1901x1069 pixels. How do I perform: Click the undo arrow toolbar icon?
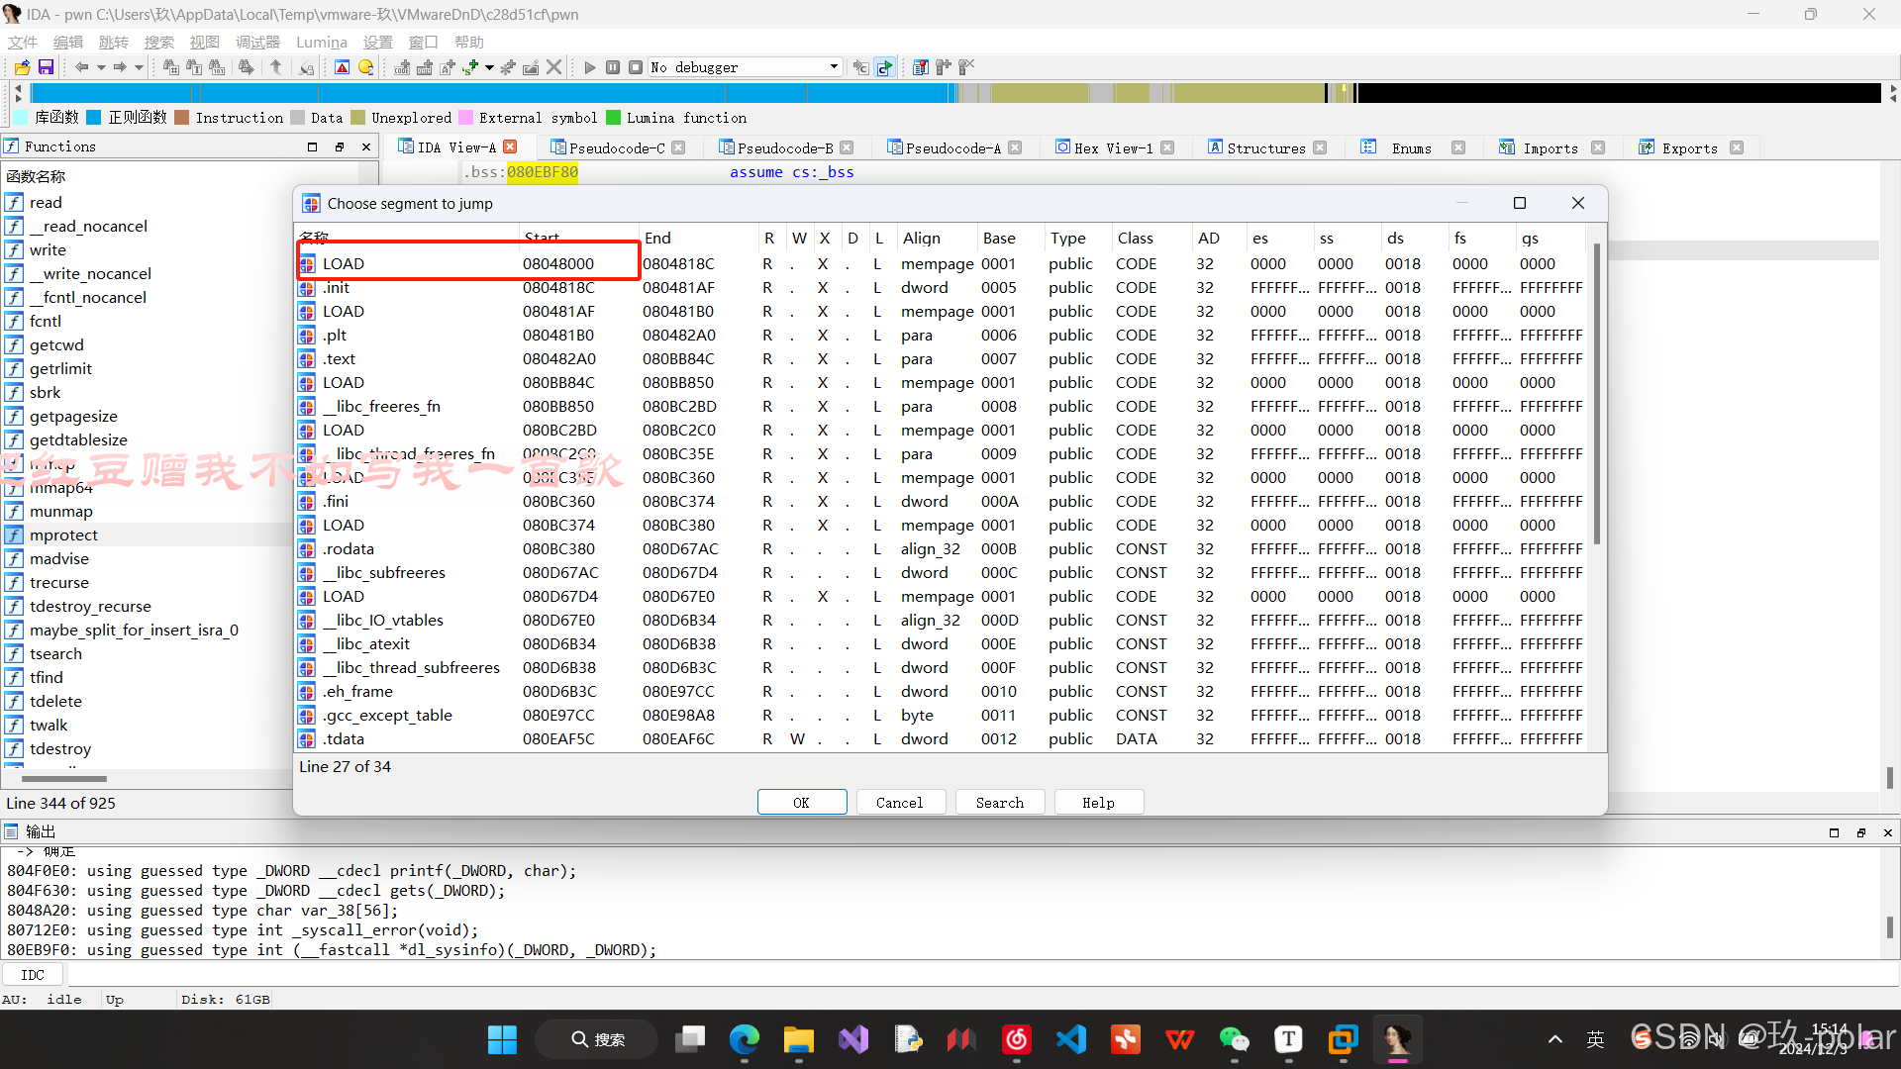276,67
